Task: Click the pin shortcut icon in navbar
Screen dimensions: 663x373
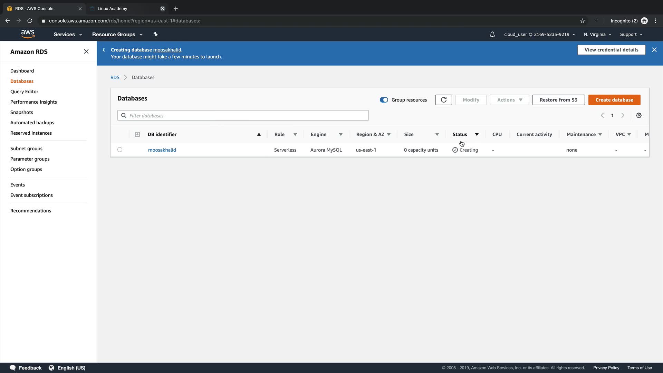Action: pos(155,34)
